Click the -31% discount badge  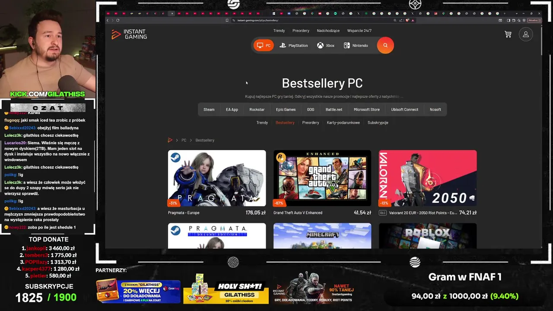[173, 203]
